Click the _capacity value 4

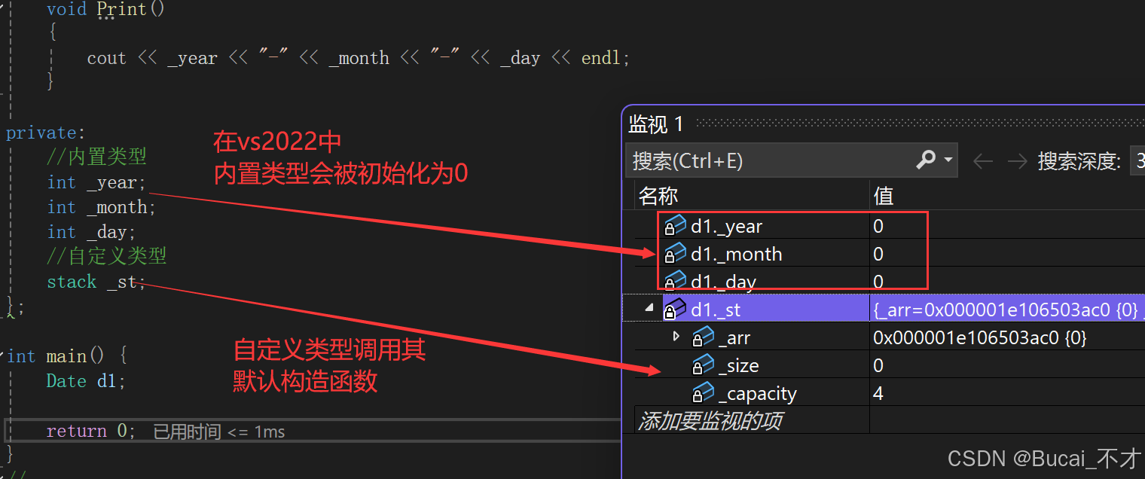click(x=878, y=393)
